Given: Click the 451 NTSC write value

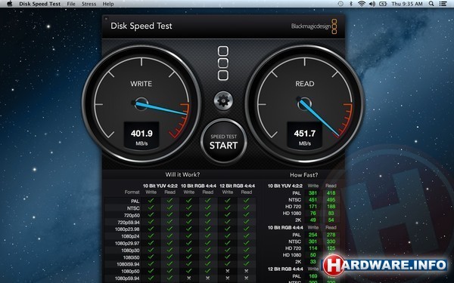Looking at the screenshot, I should click(x=313, y=200).
